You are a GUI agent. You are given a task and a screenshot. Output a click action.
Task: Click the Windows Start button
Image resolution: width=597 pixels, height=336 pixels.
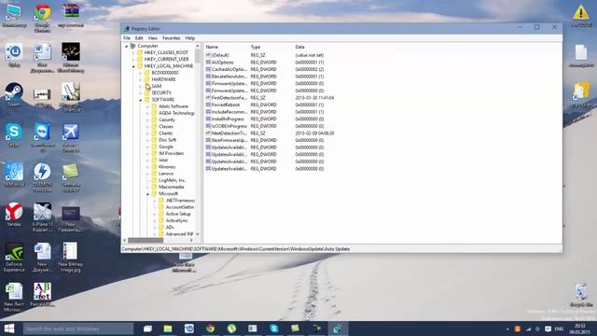pos(9,329)
